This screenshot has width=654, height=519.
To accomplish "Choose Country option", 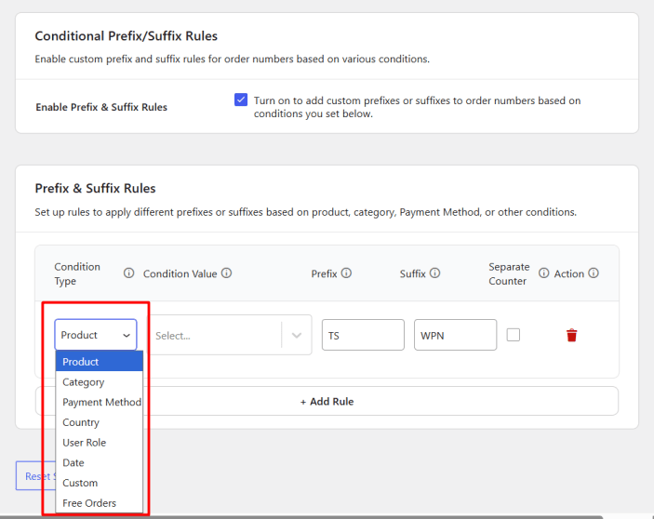I will click(x=100, y=422).
